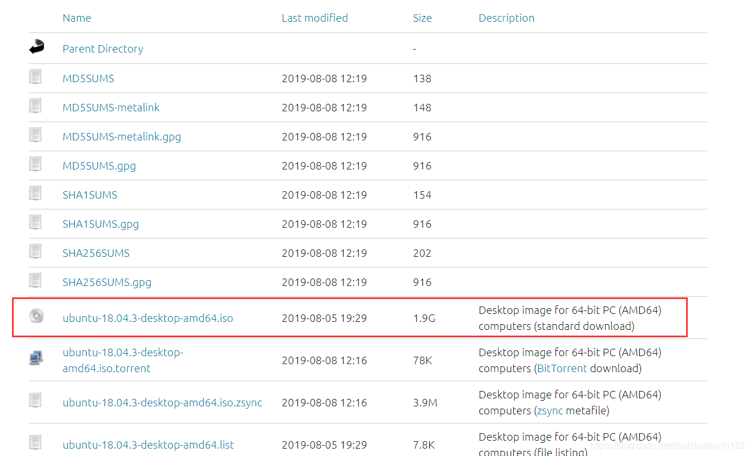Click the file icon beside SHA1SUMS.gpg

tap(36, 223)
